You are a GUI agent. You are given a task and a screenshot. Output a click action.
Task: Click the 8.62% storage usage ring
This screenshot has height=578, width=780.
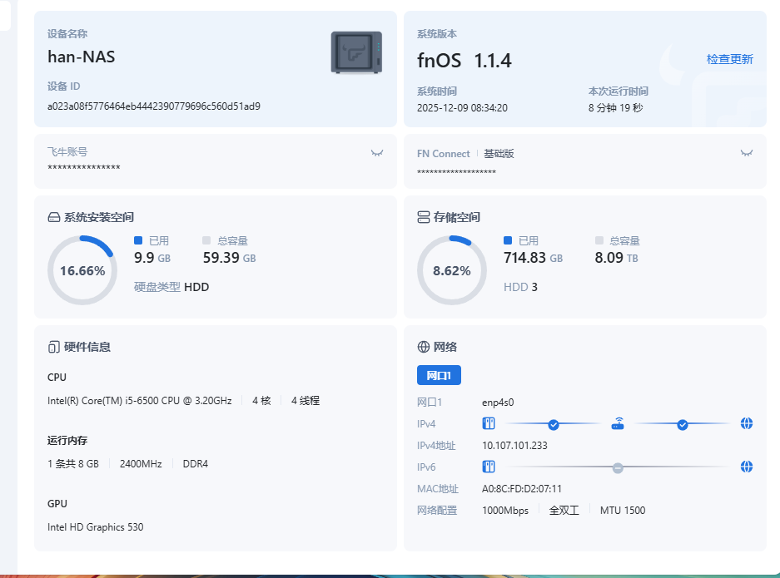pos(451,270)
